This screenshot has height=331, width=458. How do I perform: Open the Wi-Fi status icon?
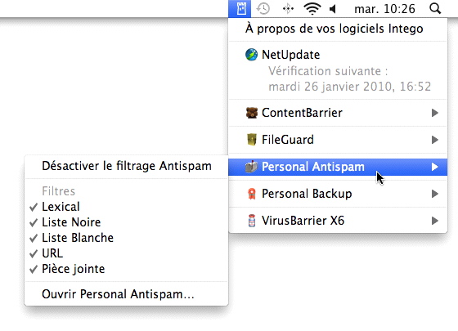coord(312,9)
